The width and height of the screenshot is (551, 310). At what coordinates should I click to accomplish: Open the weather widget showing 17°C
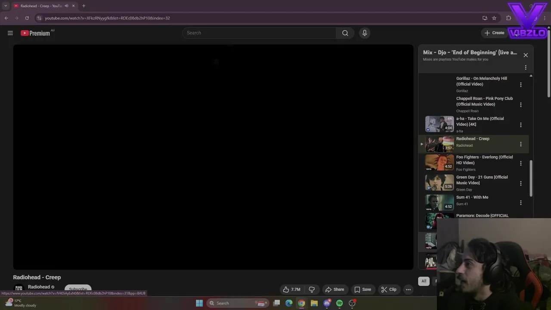tap(21, 303)
